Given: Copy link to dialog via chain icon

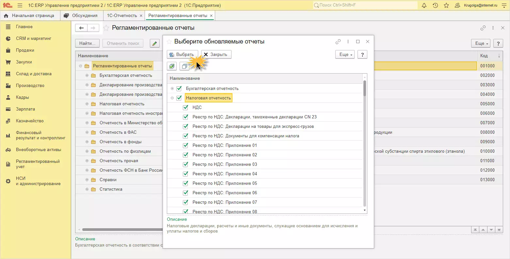Looking at the screenshot, I should coord(338,42).
